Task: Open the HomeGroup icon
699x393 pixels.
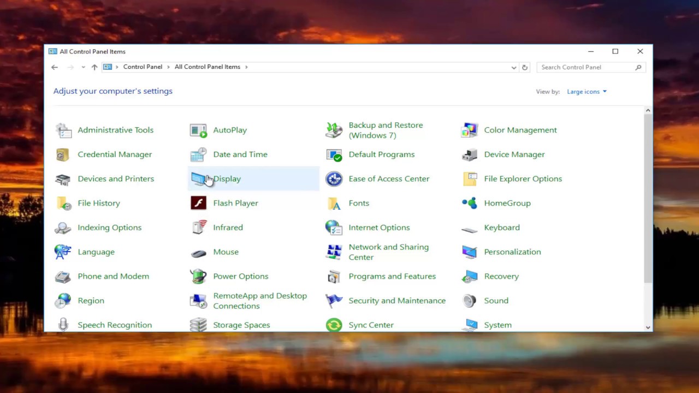Action: pos(469,203)
